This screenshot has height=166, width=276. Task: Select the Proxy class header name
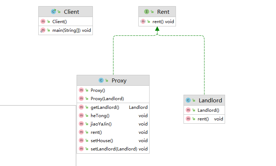tap(119, 80)
